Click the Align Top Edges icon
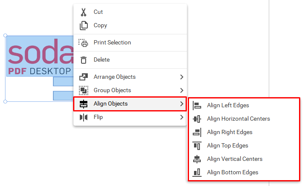Image resolution: width=307 pixels, height=186 pixels. [x=197, y=146]
